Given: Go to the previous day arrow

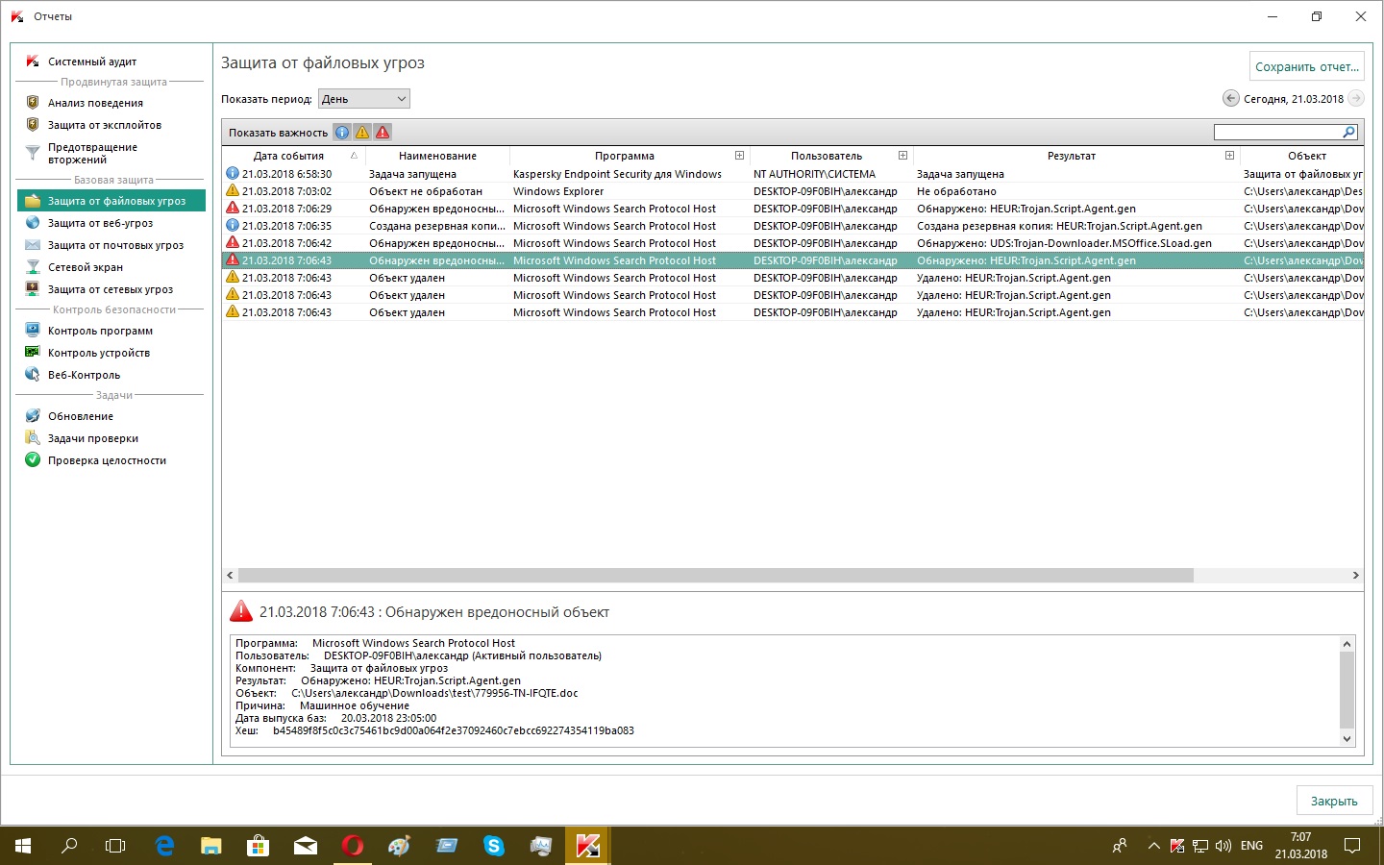Looking at the screenshot, I should point(1231,98).
